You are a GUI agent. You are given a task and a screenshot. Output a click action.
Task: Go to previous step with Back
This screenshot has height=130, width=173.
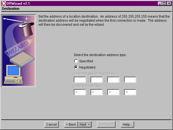(x=71, y=125)
